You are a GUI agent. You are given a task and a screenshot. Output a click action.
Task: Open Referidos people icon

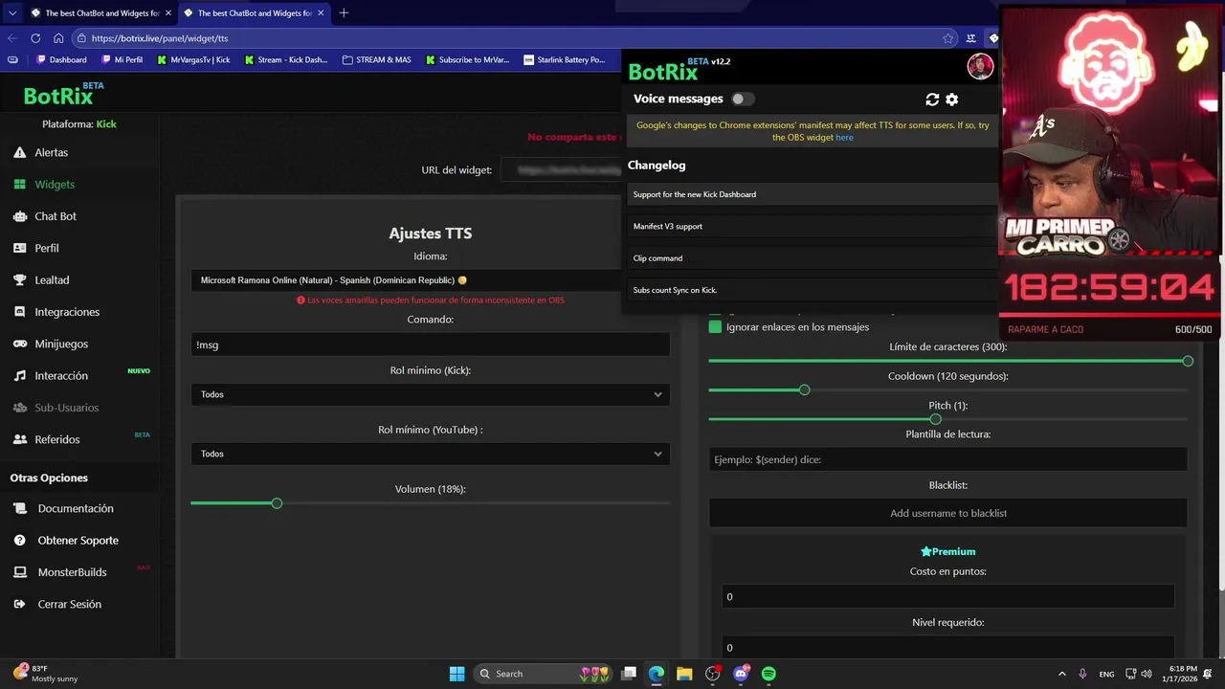point(19,439)
